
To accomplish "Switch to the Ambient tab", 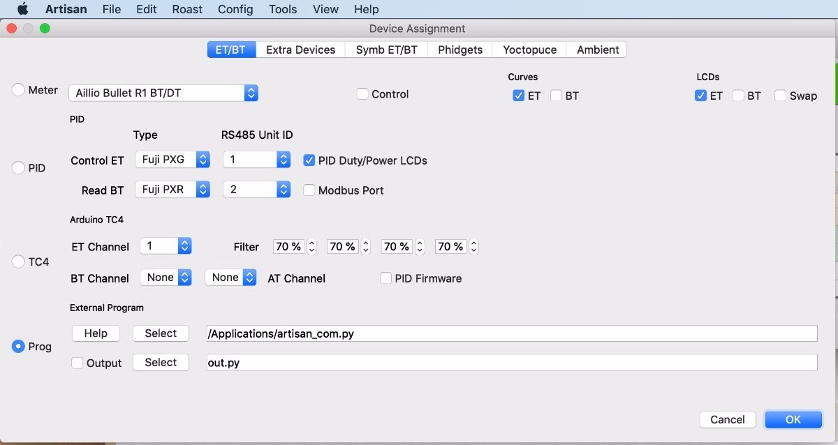I will pyautogui.click(x=597, y=50).
